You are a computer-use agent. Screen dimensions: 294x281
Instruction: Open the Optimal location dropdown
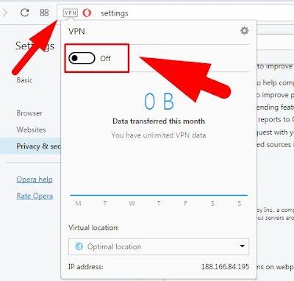tap(159, 246)
